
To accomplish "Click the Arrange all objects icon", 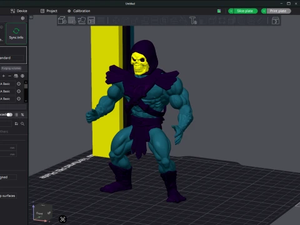I will click(91, 21).
